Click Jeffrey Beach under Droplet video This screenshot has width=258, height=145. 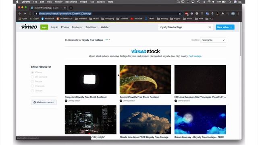129,101
